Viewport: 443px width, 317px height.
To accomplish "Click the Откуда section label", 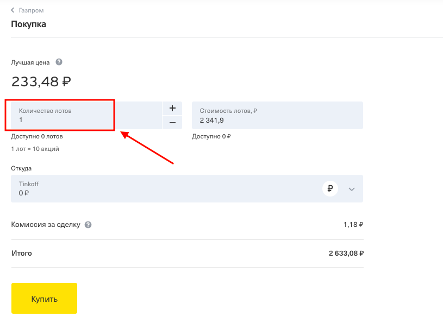I will pos(21,168).
